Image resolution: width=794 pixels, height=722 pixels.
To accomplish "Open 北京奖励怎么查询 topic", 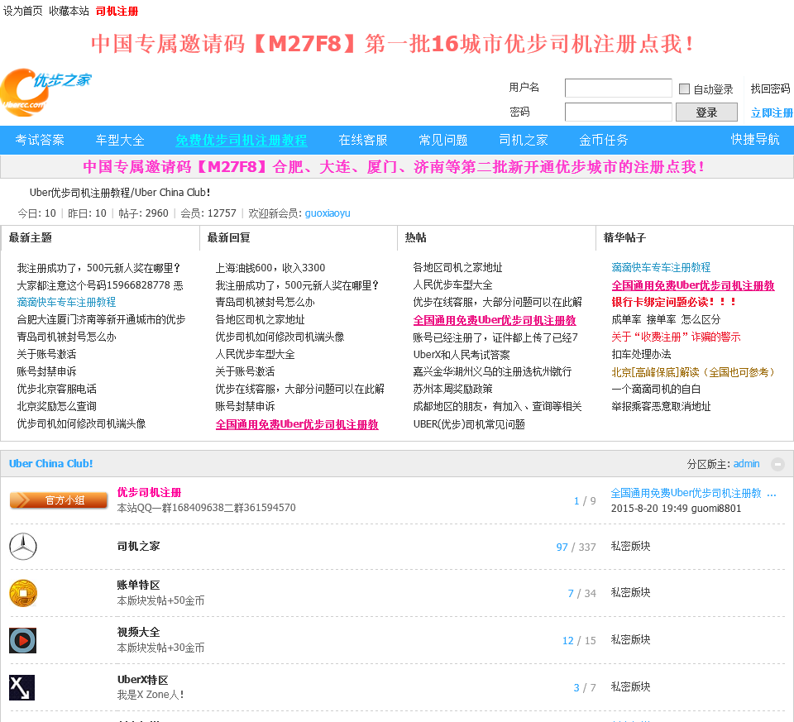I will point(57,406).
